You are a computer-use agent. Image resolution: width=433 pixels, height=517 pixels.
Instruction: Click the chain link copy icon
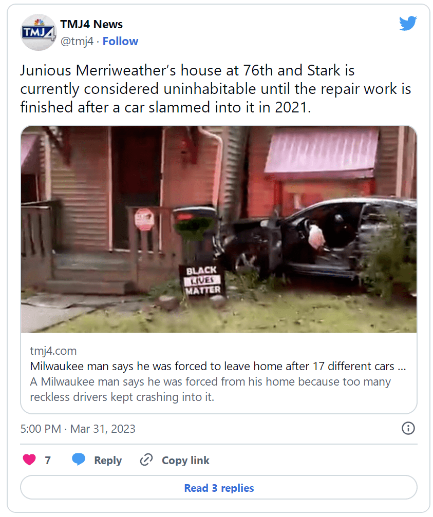146,459
